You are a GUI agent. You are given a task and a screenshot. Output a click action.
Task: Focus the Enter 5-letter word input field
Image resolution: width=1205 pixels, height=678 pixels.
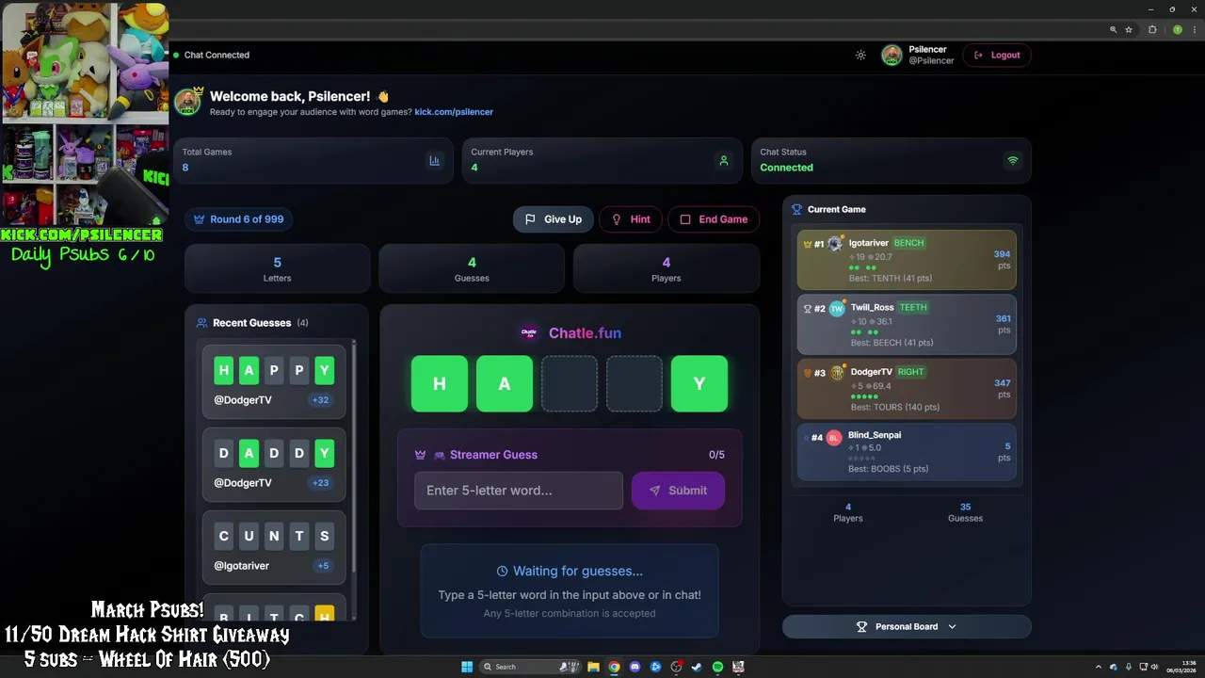(519, 491)
